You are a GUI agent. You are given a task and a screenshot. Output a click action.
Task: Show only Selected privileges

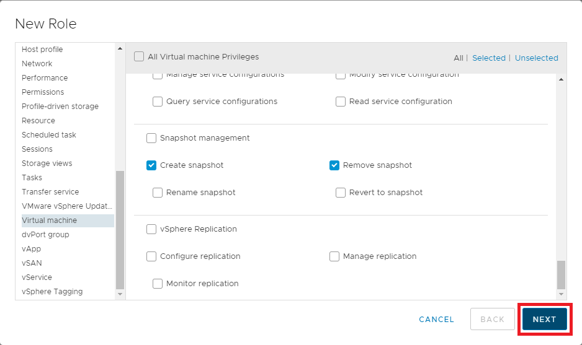pos(488,58)
